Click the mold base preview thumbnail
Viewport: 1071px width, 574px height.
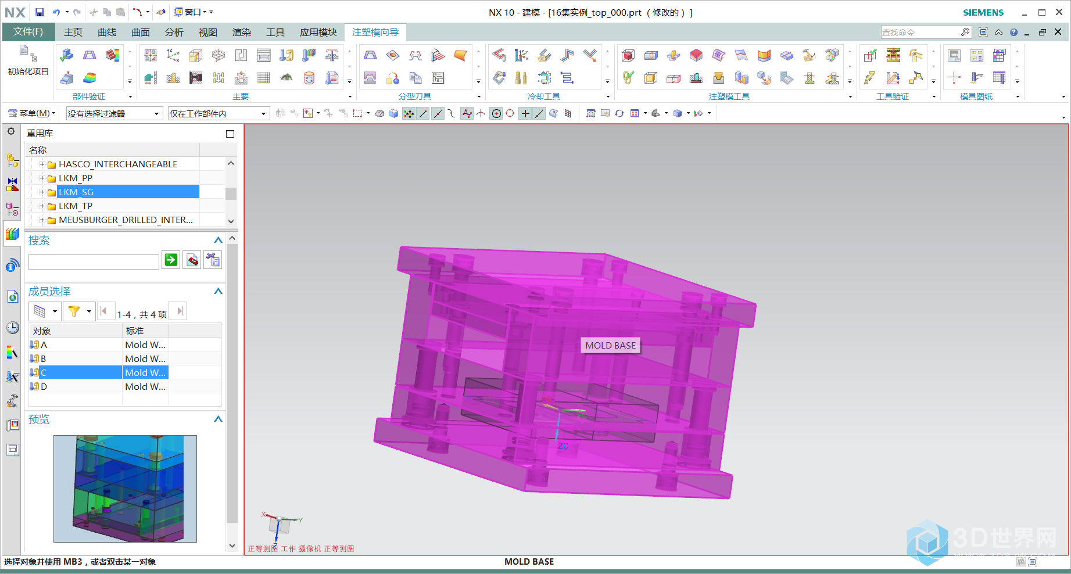pyautogui.click(x=125, y=489)
